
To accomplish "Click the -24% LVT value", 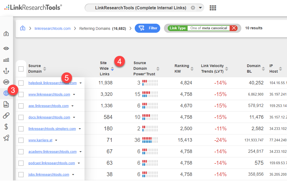I will [220, 140].
